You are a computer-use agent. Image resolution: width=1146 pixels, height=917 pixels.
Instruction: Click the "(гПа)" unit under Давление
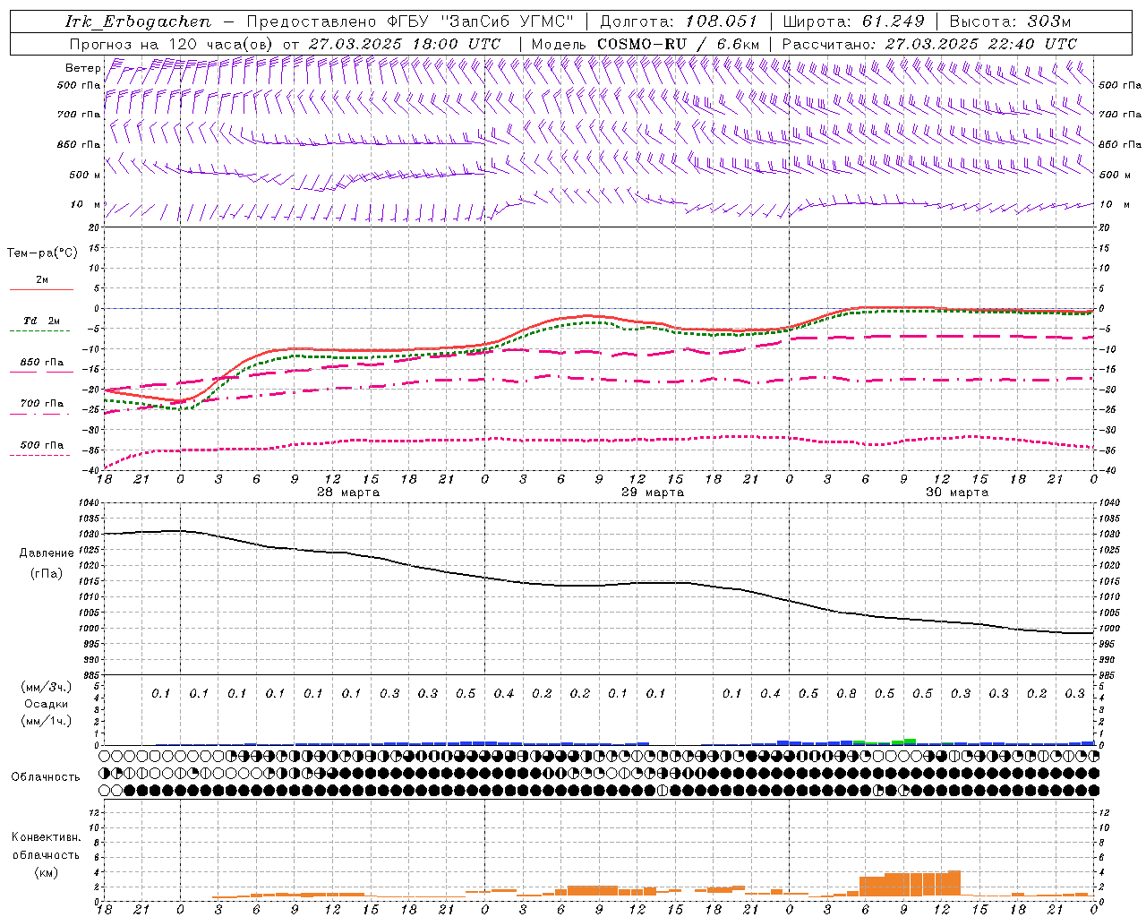47,574
